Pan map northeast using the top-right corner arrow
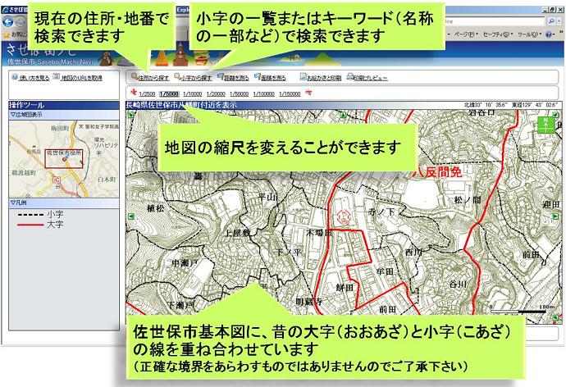This screenshot has height=387, width=566. click(x=556, y=115)
